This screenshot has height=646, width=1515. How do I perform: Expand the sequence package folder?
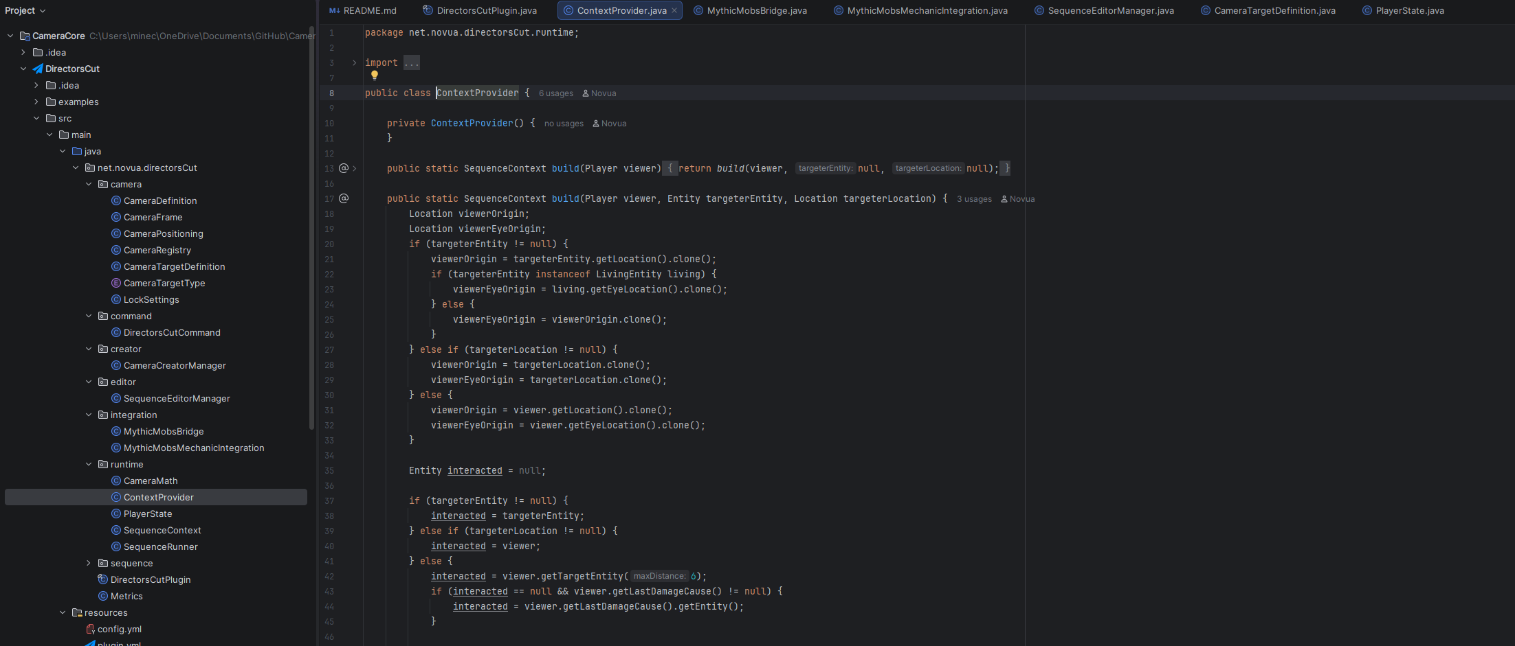tap(89, 563)
